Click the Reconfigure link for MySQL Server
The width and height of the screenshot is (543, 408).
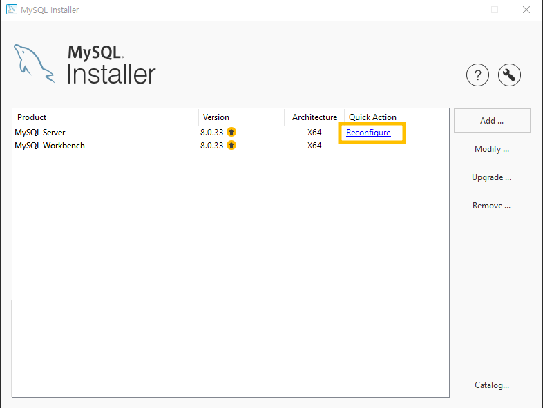(x=368, y=133)
